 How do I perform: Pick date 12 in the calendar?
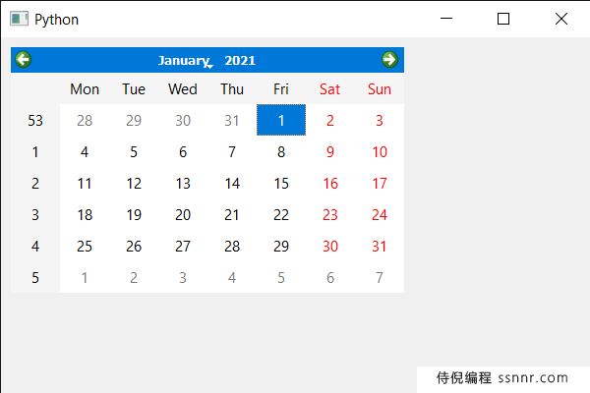click(x=134, y=183)
